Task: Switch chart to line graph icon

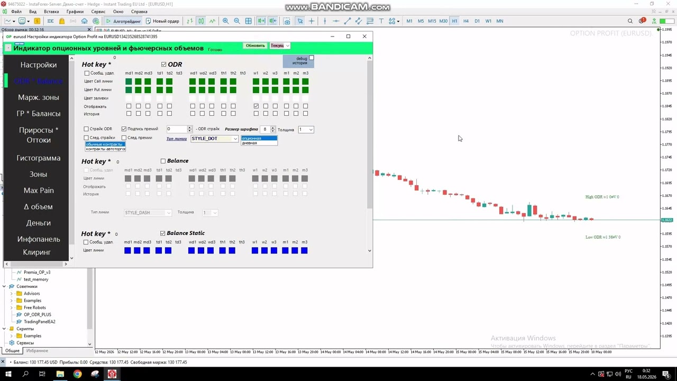Action: [212, 21]
